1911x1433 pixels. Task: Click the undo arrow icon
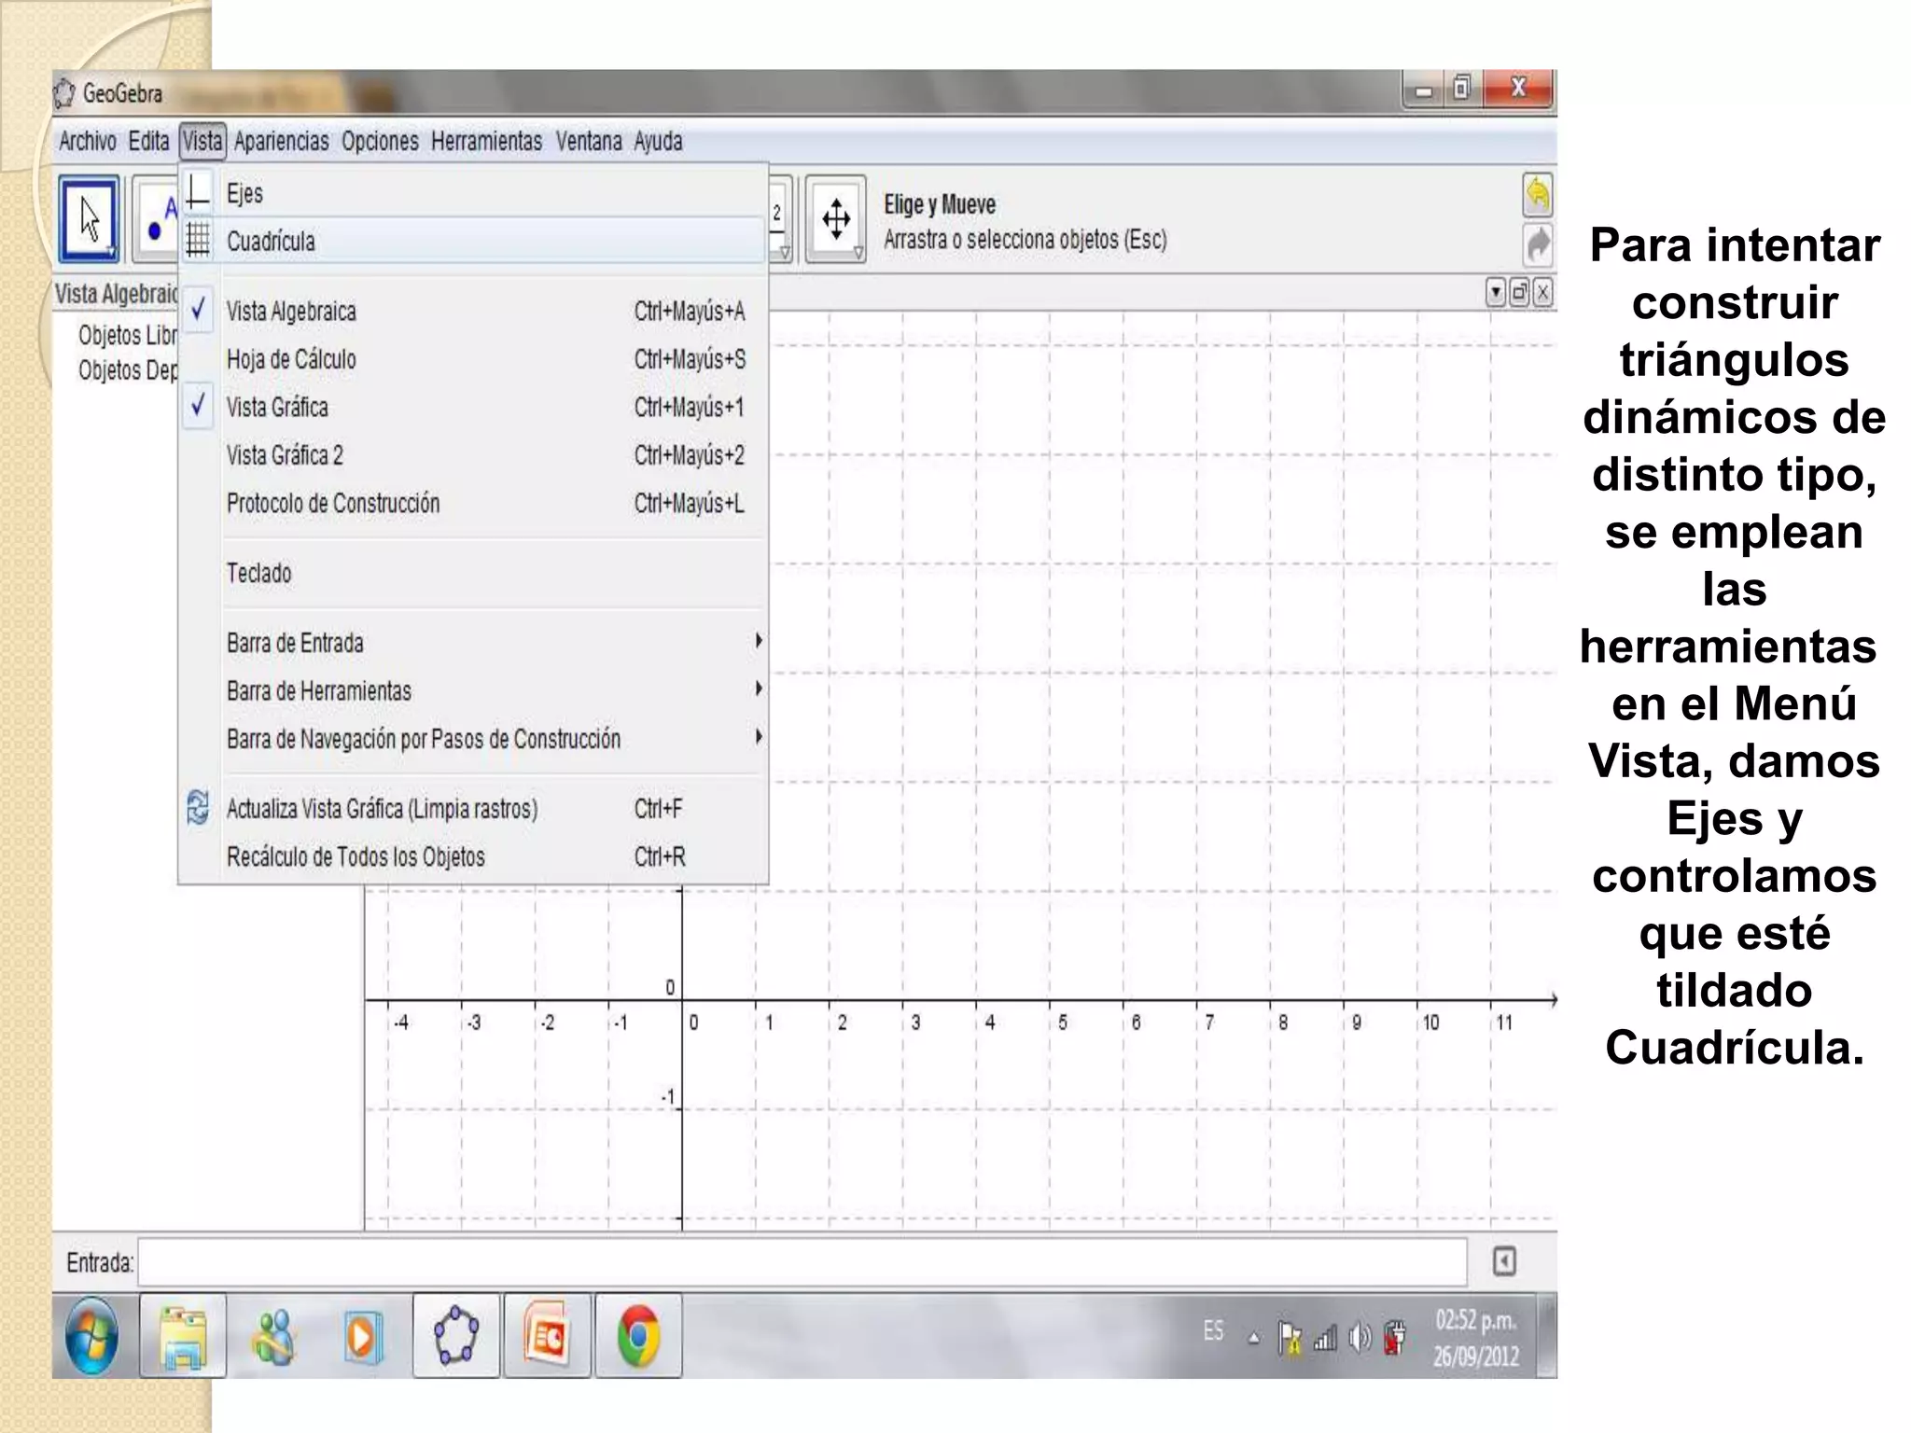click(x=1537, y=195)
